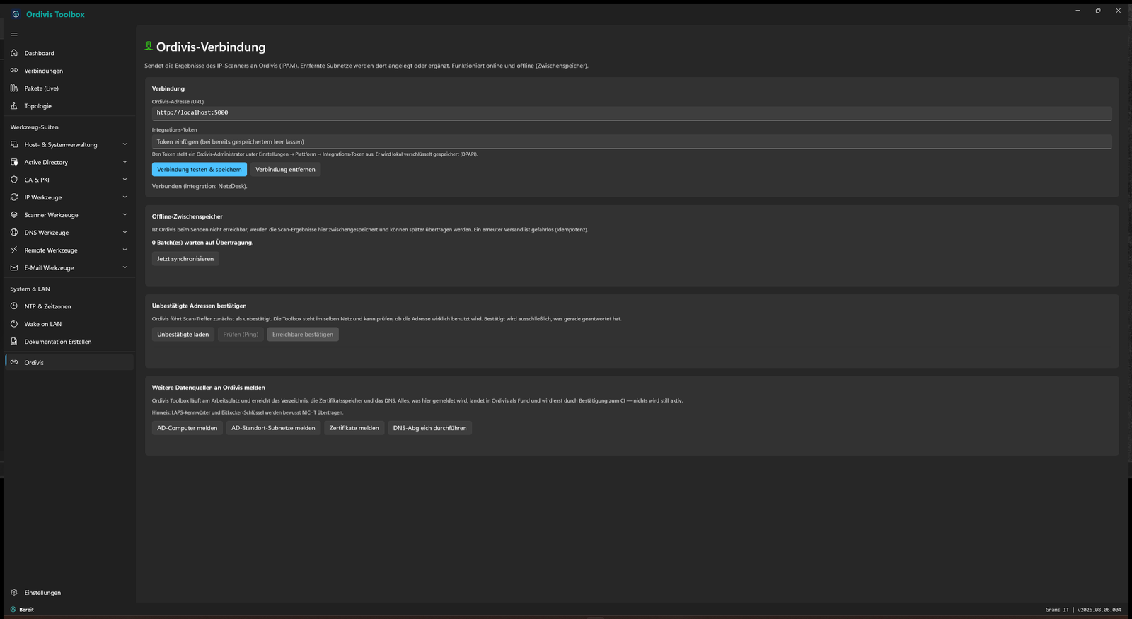
Task: Click the Bereit status icon
Action: coord(13,610)
